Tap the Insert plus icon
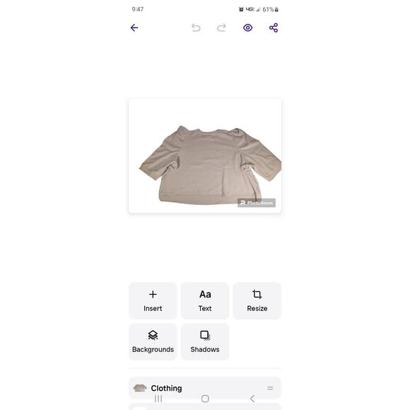Image resolution: width=410 pixels, height=410 pixels. point(153,295)
